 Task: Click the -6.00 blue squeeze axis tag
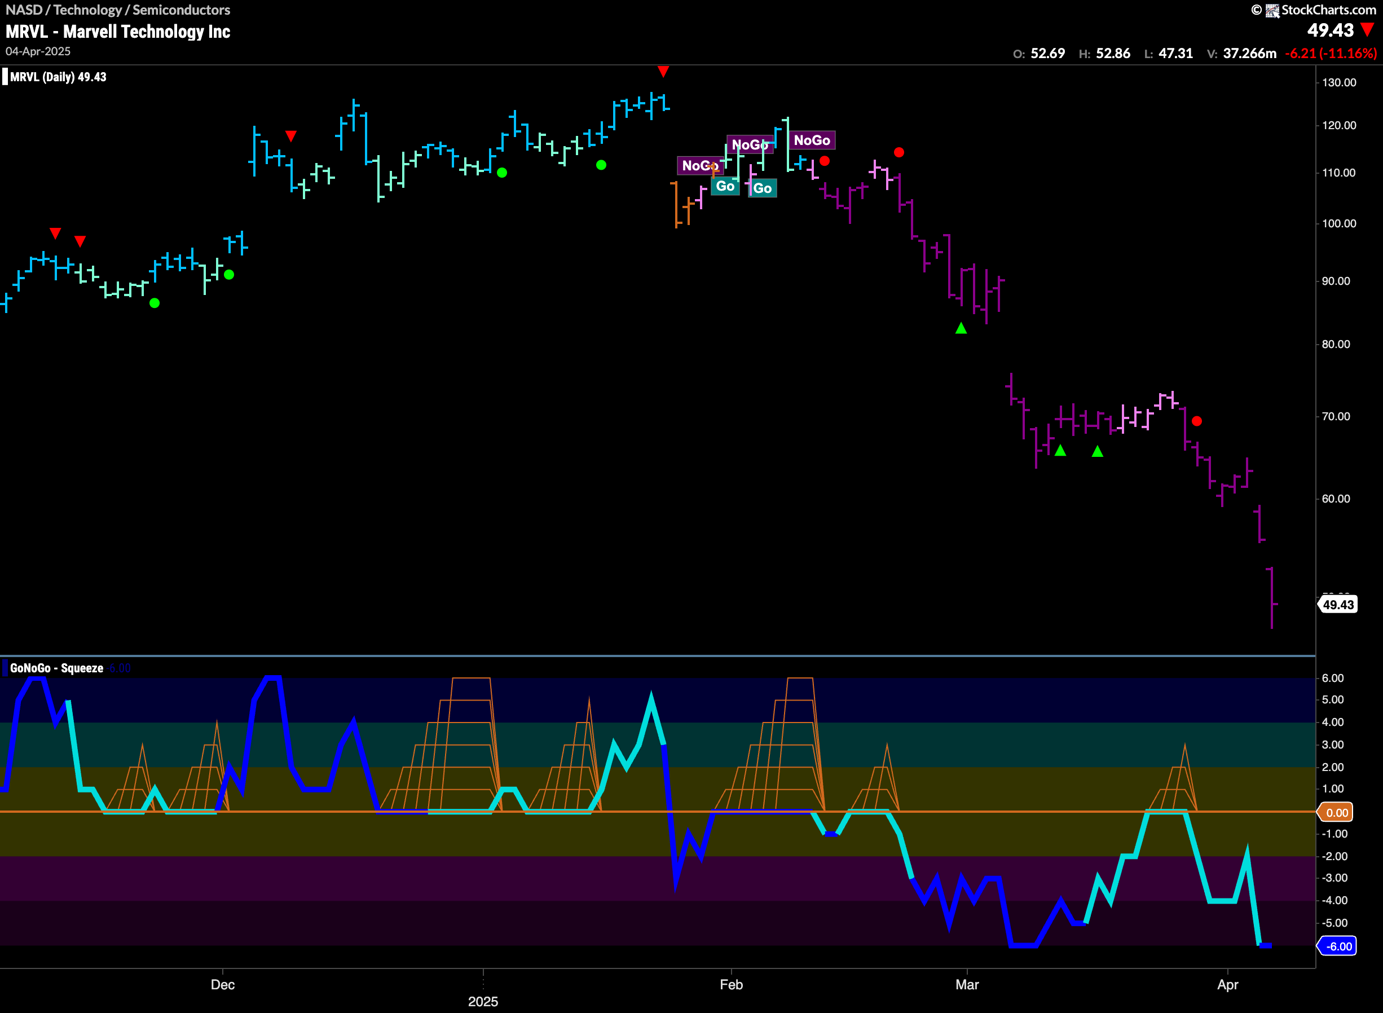click(x=1337, y=946)
